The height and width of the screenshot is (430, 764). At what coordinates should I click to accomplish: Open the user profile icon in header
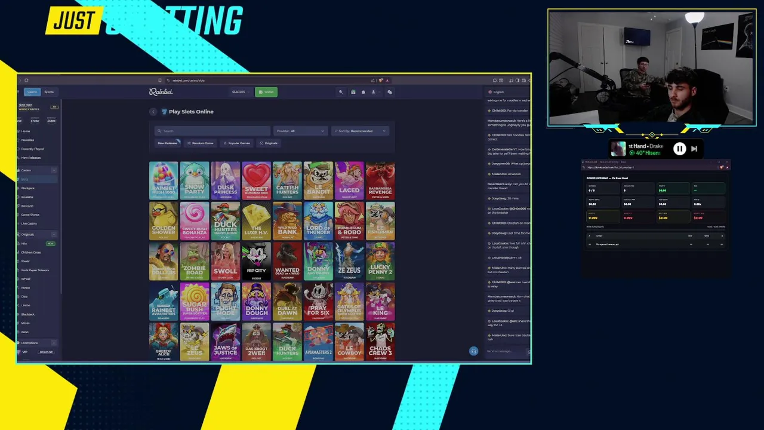(373, 92)
